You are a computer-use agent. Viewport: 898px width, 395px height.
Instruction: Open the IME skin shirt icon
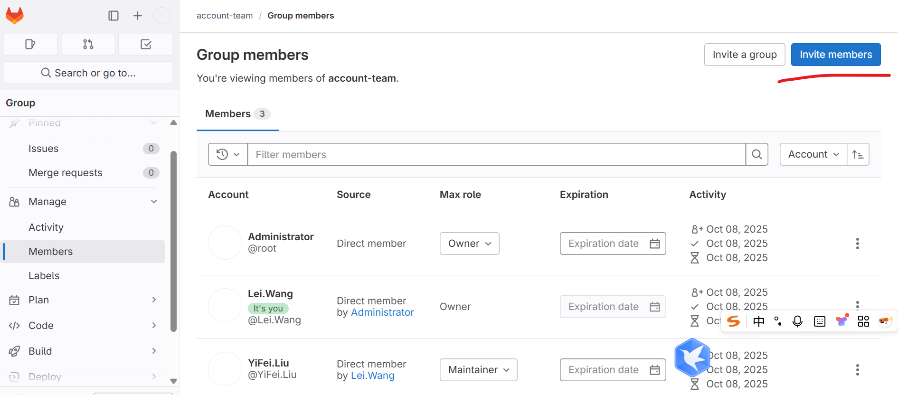(x=842, y=320)
